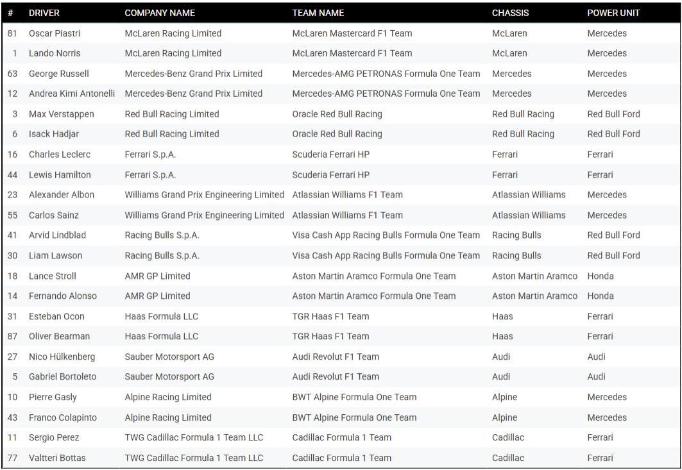Click the Cadillac Formula 1 Team cell
Viewport: 682px width, 470px height.
339,437
